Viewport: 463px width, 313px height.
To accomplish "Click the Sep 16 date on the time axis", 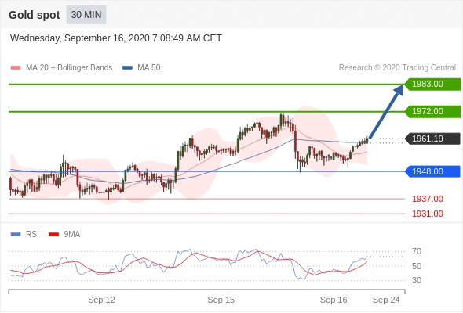I will pyautogui.click(x=334, y=300).
